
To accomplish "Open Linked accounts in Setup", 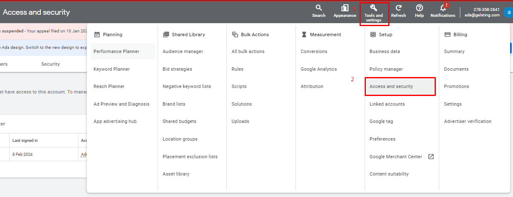I will point(387,104).
